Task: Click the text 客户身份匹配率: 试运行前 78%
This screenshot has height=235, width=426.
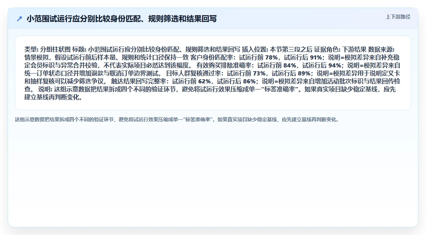Action: [234, 57]
